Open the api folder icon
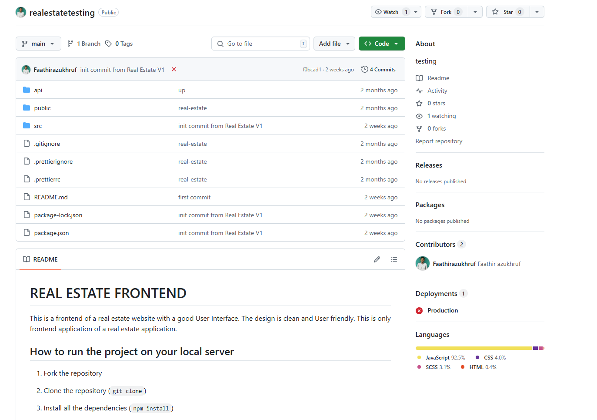597x420 pixels. [x=27, y=90]
